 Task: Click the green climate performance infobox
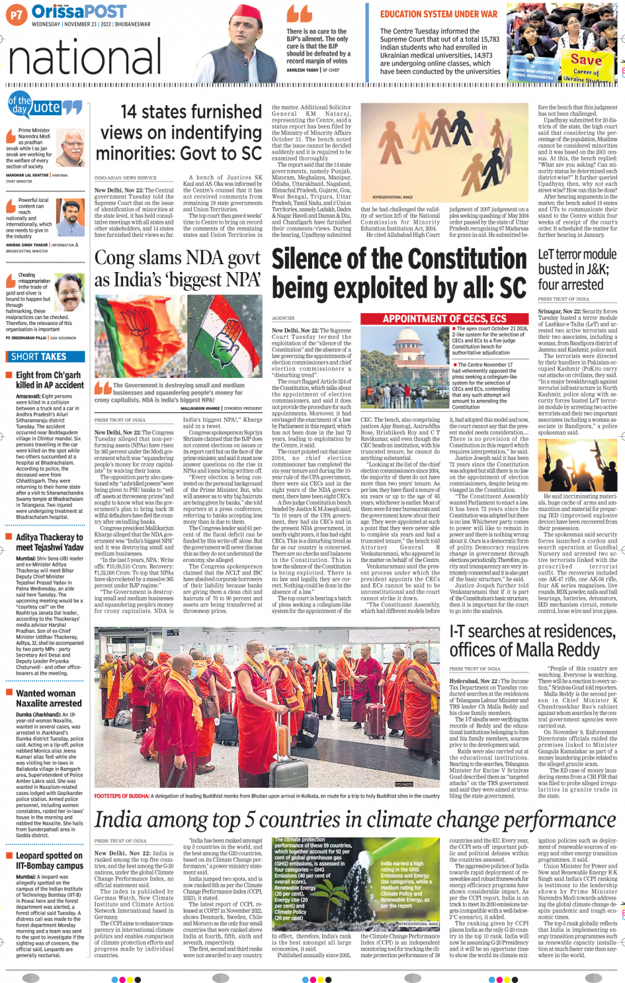(x=356, y=883)
